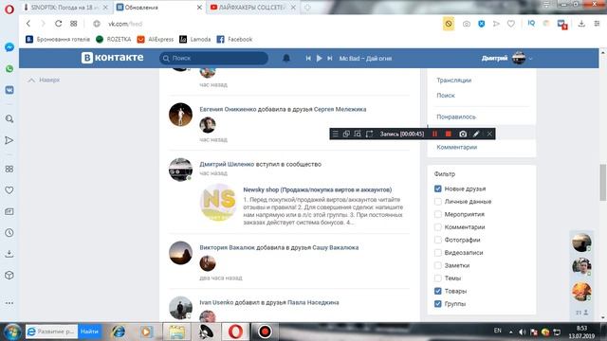This screenshot has height=341, width=607.
Task: Take screenshot with recorder camera icon
Action: [463, 134]
